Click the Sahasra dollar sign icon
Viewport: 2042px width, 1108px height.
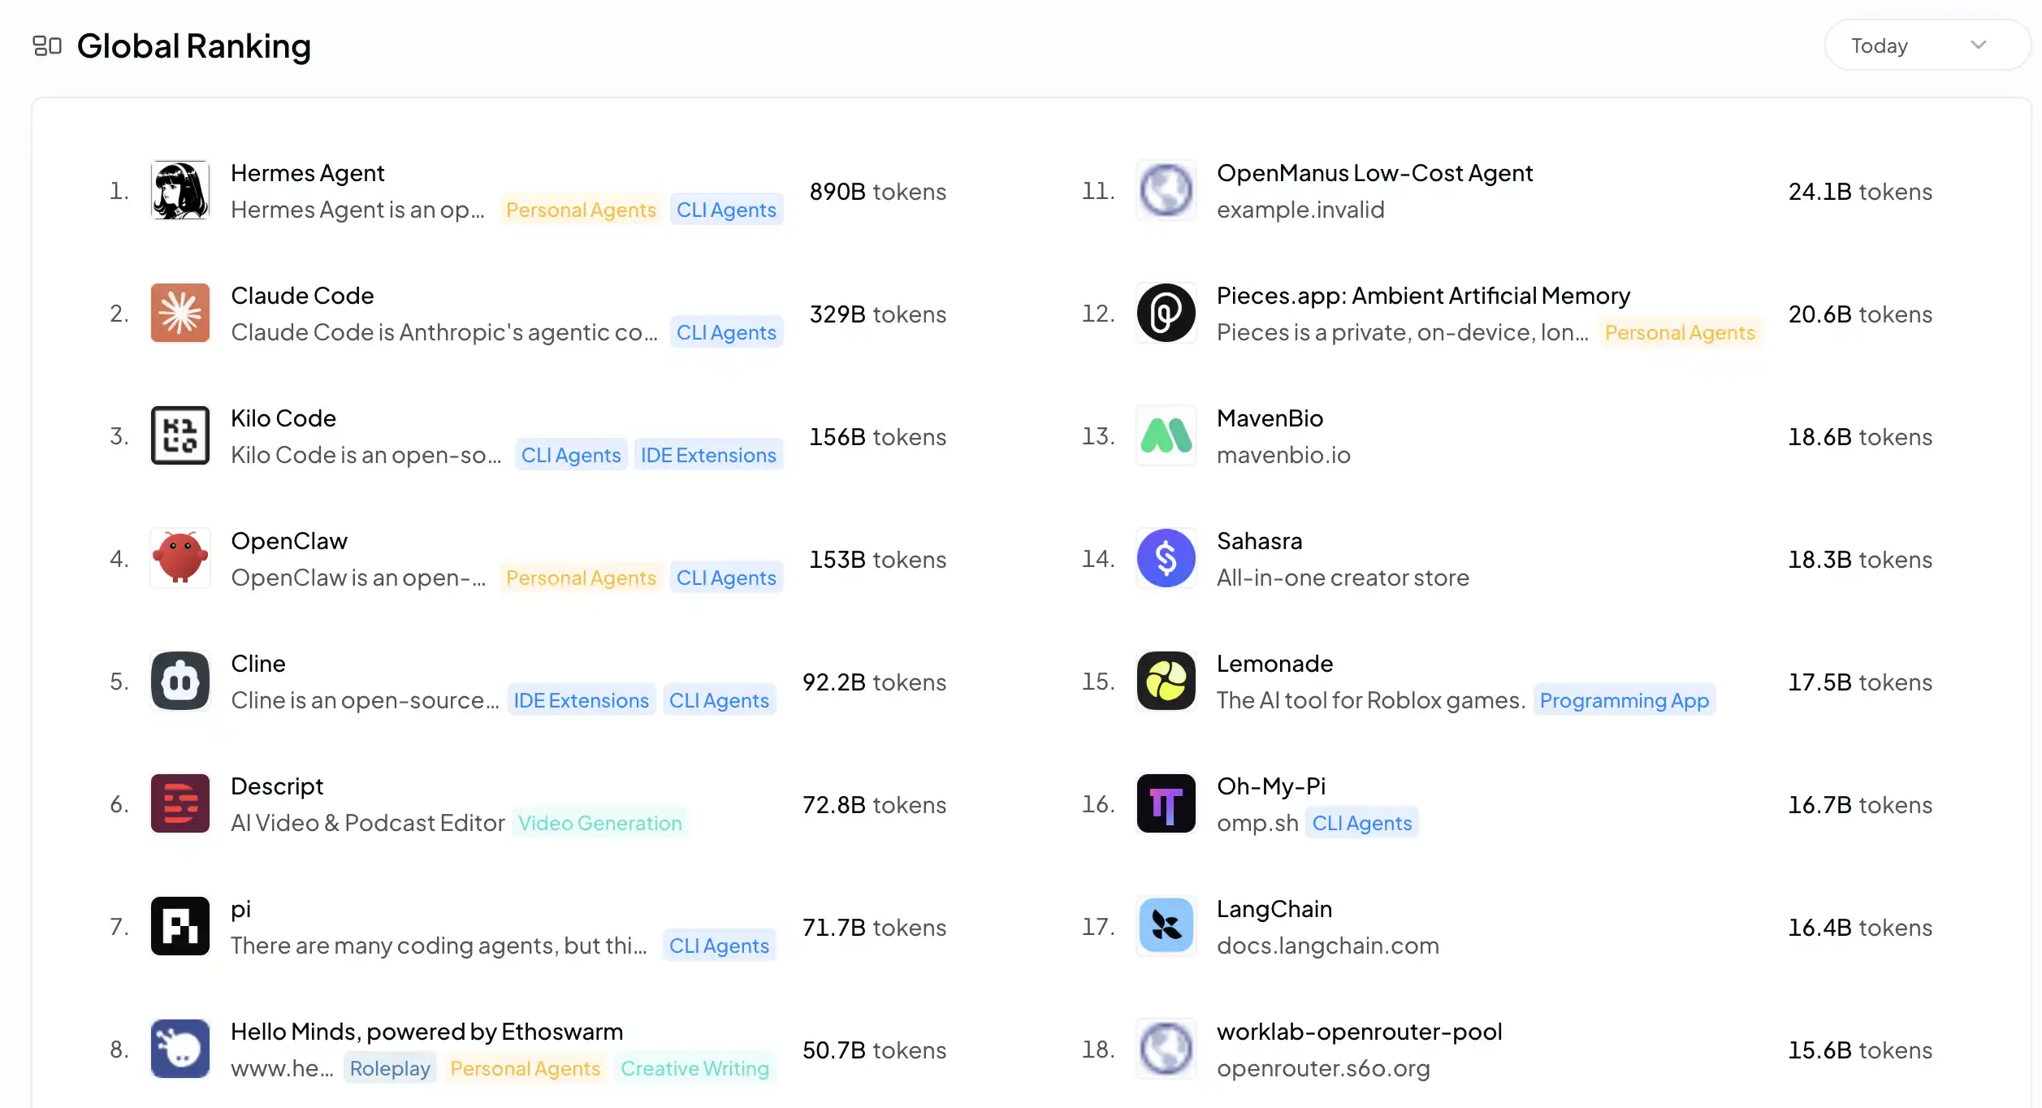click(1166, 559)
